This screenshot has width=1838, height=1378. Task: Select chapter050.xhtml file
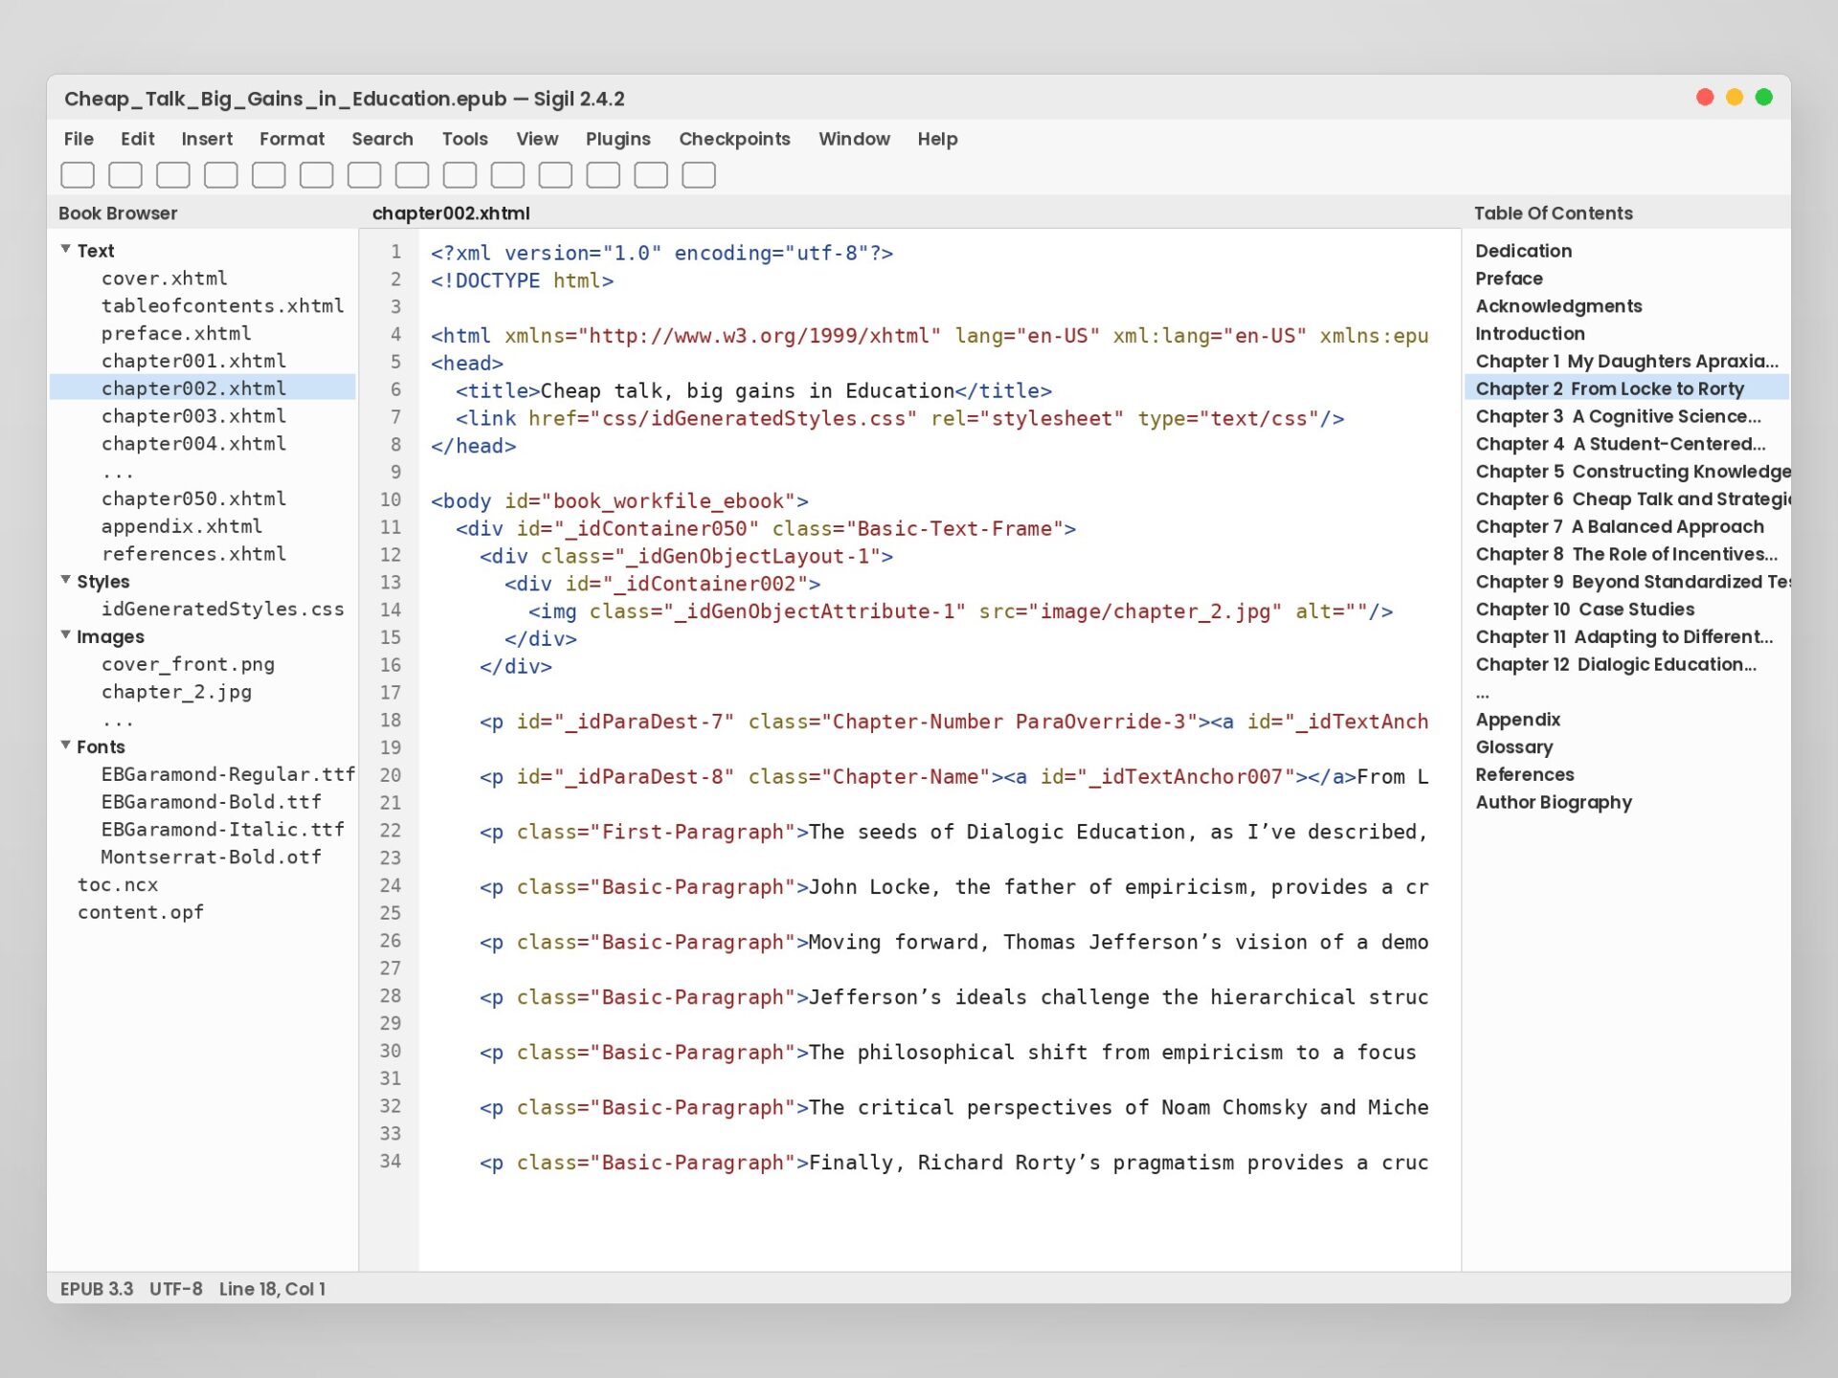click(x=193, y=500)
